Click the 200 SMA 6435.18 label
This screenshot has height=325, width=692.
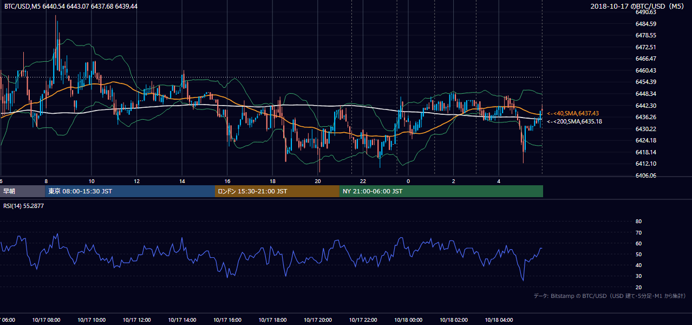point(575,121)
